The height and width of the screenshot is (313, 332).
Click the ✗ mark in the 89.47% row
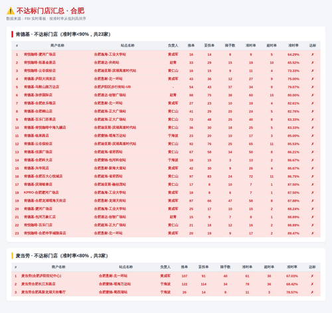click(313, 233)
